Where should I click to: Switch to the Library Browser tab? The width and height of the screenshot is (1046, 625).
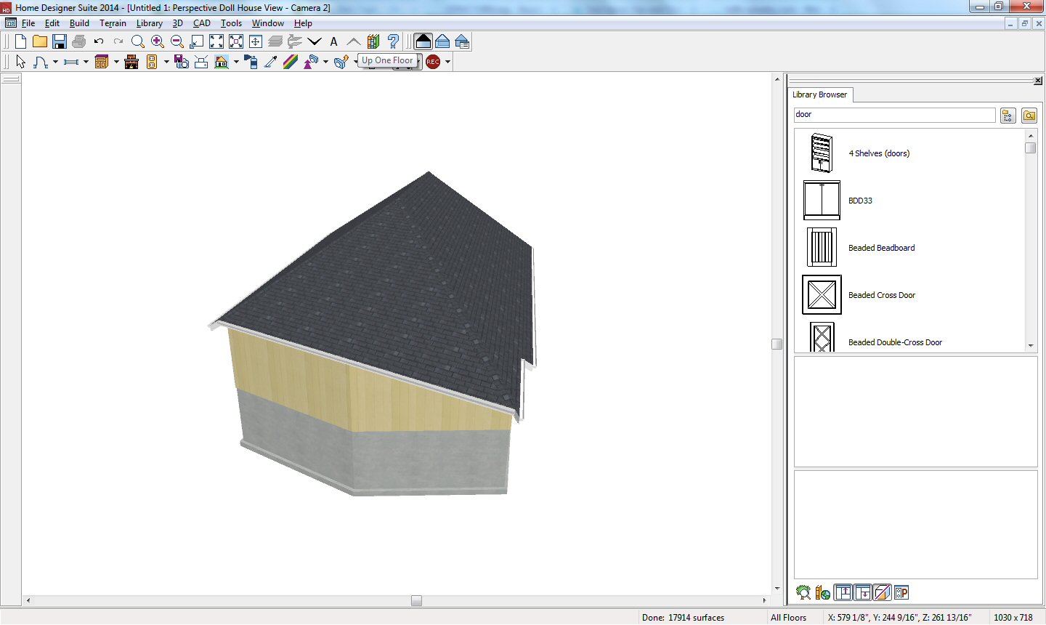(819, 94)
